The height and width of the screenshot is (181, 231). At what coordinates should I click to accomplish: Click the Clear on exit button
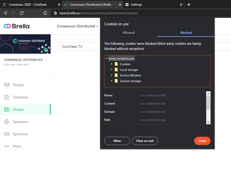[x=145, y=141]
